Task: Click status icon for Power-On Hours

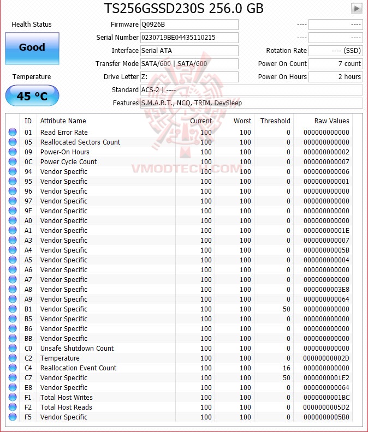Action: pos(13,152)
